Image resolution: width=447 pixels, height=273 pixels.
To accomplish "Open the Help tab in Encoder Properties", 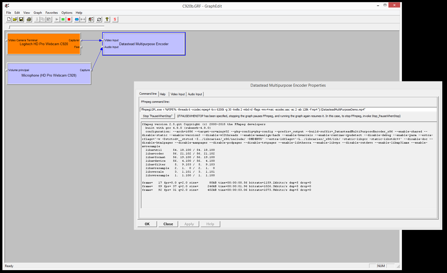I will coord(163,94).
